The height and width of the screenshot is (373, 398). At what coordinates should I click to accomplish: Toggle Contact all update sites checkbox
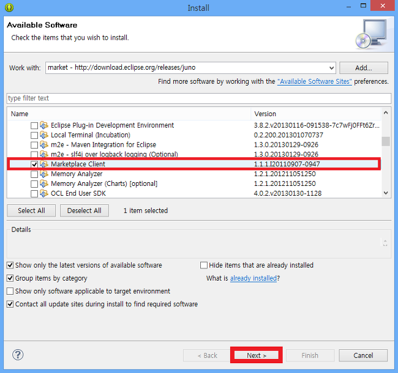click(10, 304)
